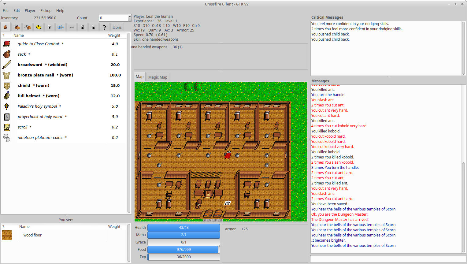Image resolution: width=467 pixels, height=264 pixels.
Task: Show unidentified items via the question mark tab
Action: tap(104, 27)
